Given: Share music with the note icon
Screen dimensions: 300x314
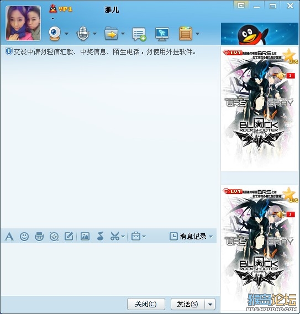Looking at the screenshot, I should point(100,236).
